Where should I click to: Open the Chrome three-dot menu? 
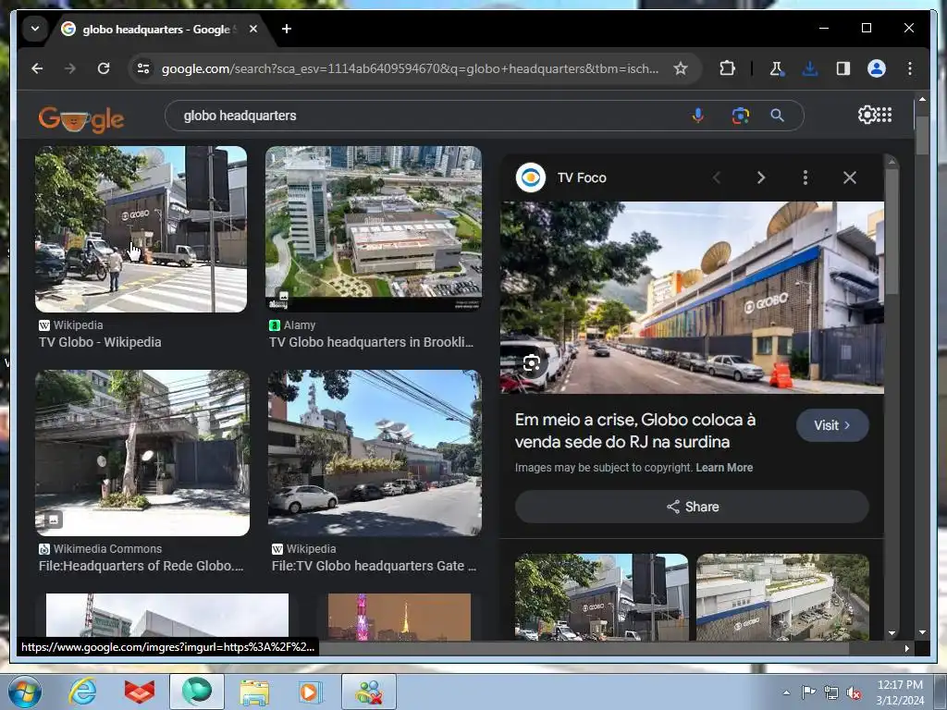click(910, 68)
